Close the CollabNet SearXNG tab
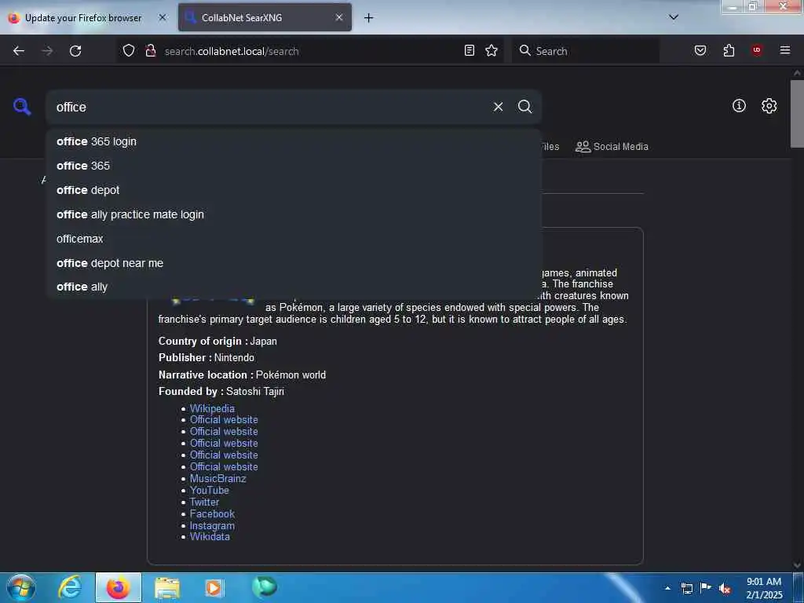 tap(339, 17)
